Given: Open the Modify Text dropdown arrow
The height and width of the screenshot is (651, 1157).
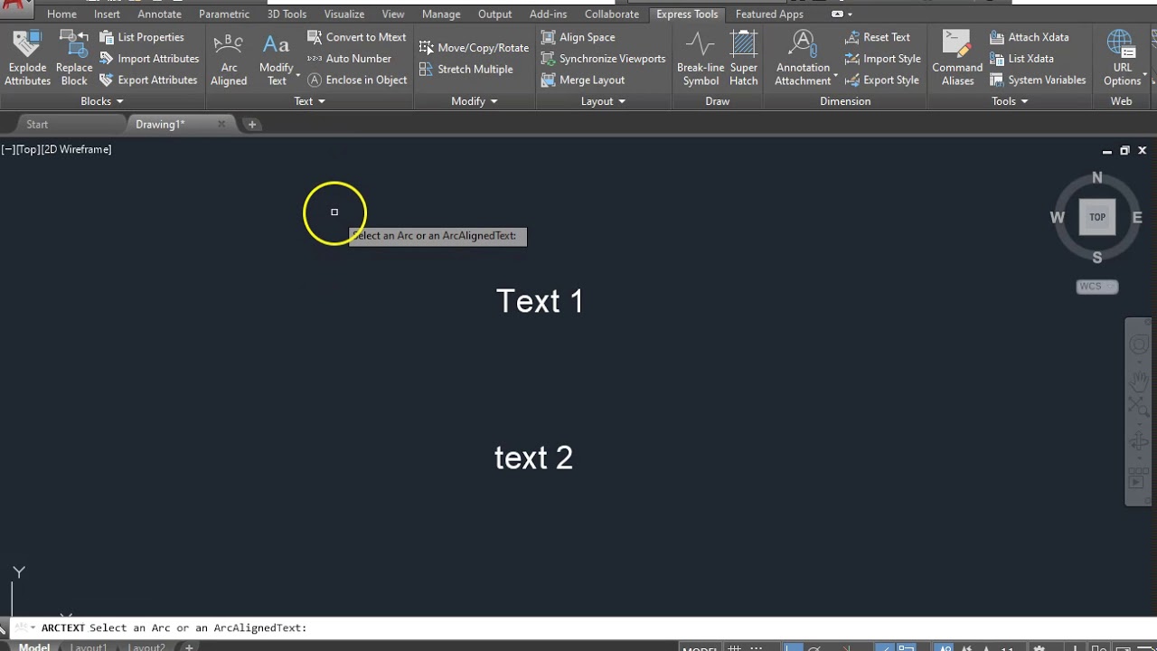Looking at the screenshot, I should 298,76.
